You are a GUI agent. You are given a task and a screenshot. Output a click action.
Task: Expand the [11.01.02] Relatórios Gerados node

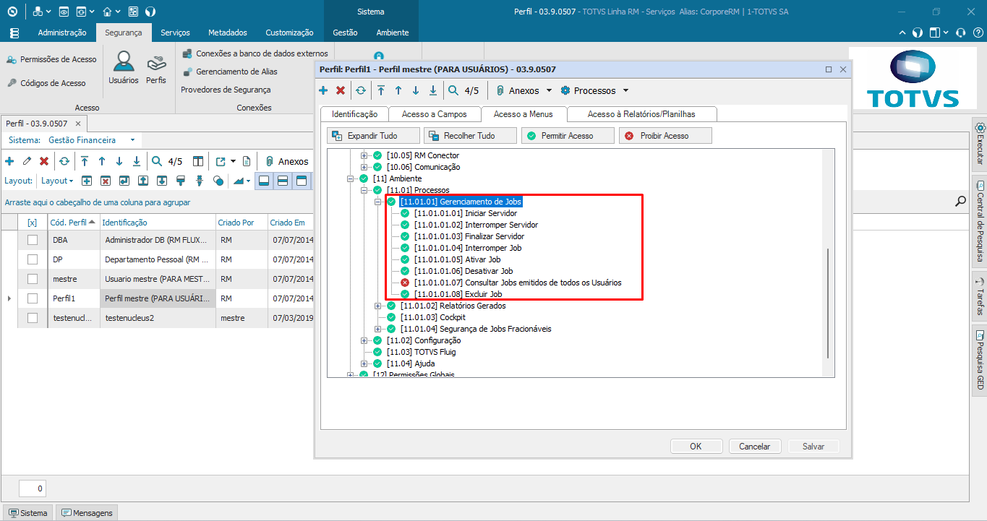[378, 306]
